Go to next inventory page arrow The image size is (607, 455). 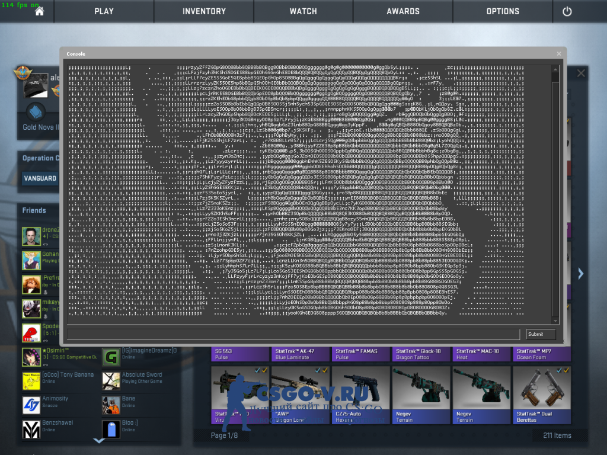tap(581, 273)
